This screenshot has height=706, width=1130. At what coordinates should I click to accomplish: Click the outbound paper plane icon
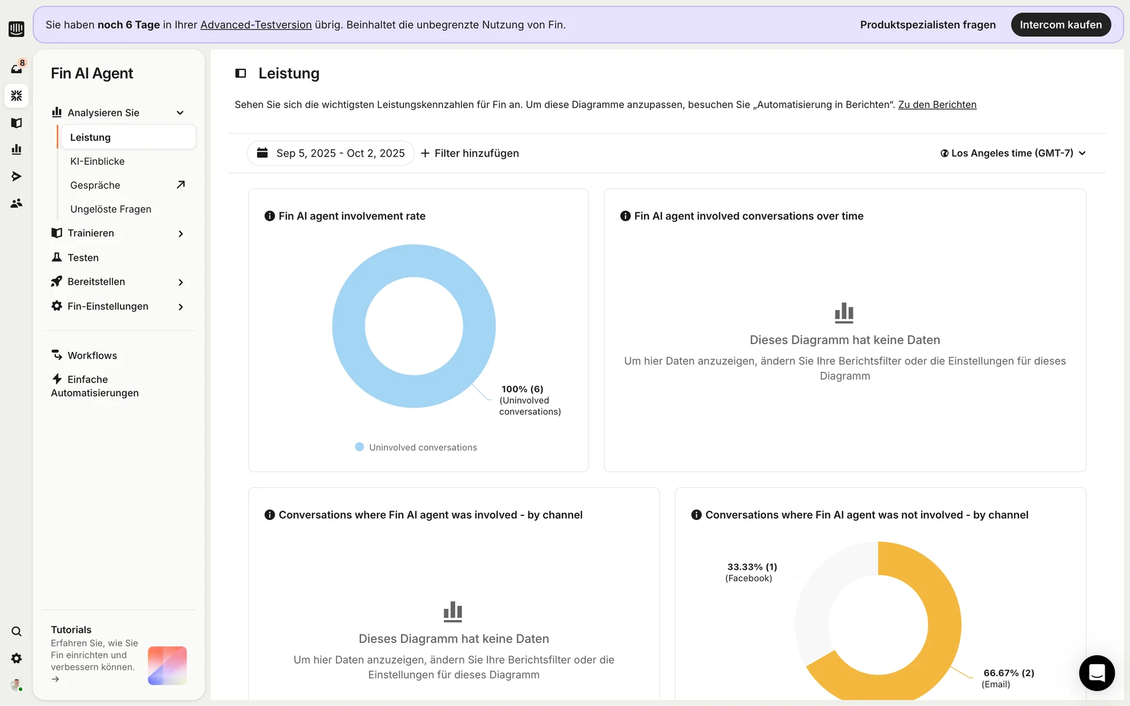(x=16, y=176)
